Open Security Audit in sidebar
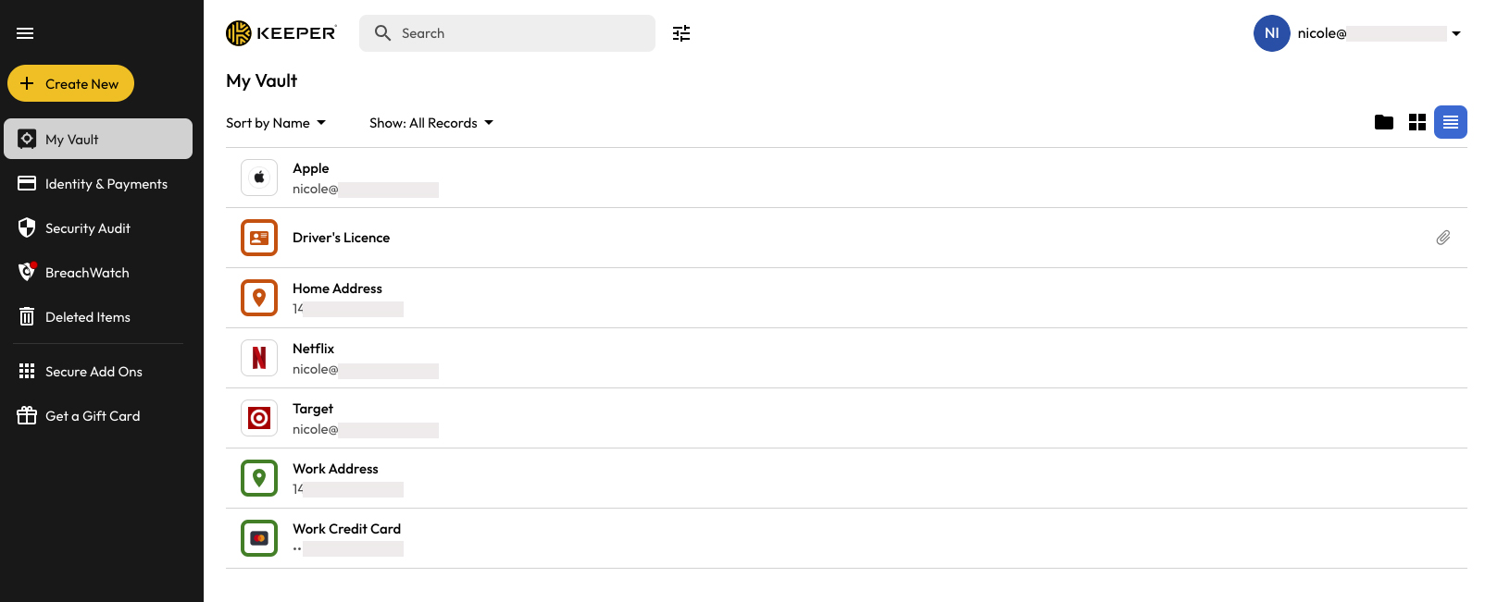This screenshot has height=602, width=1485. click(x=88, y=228)
